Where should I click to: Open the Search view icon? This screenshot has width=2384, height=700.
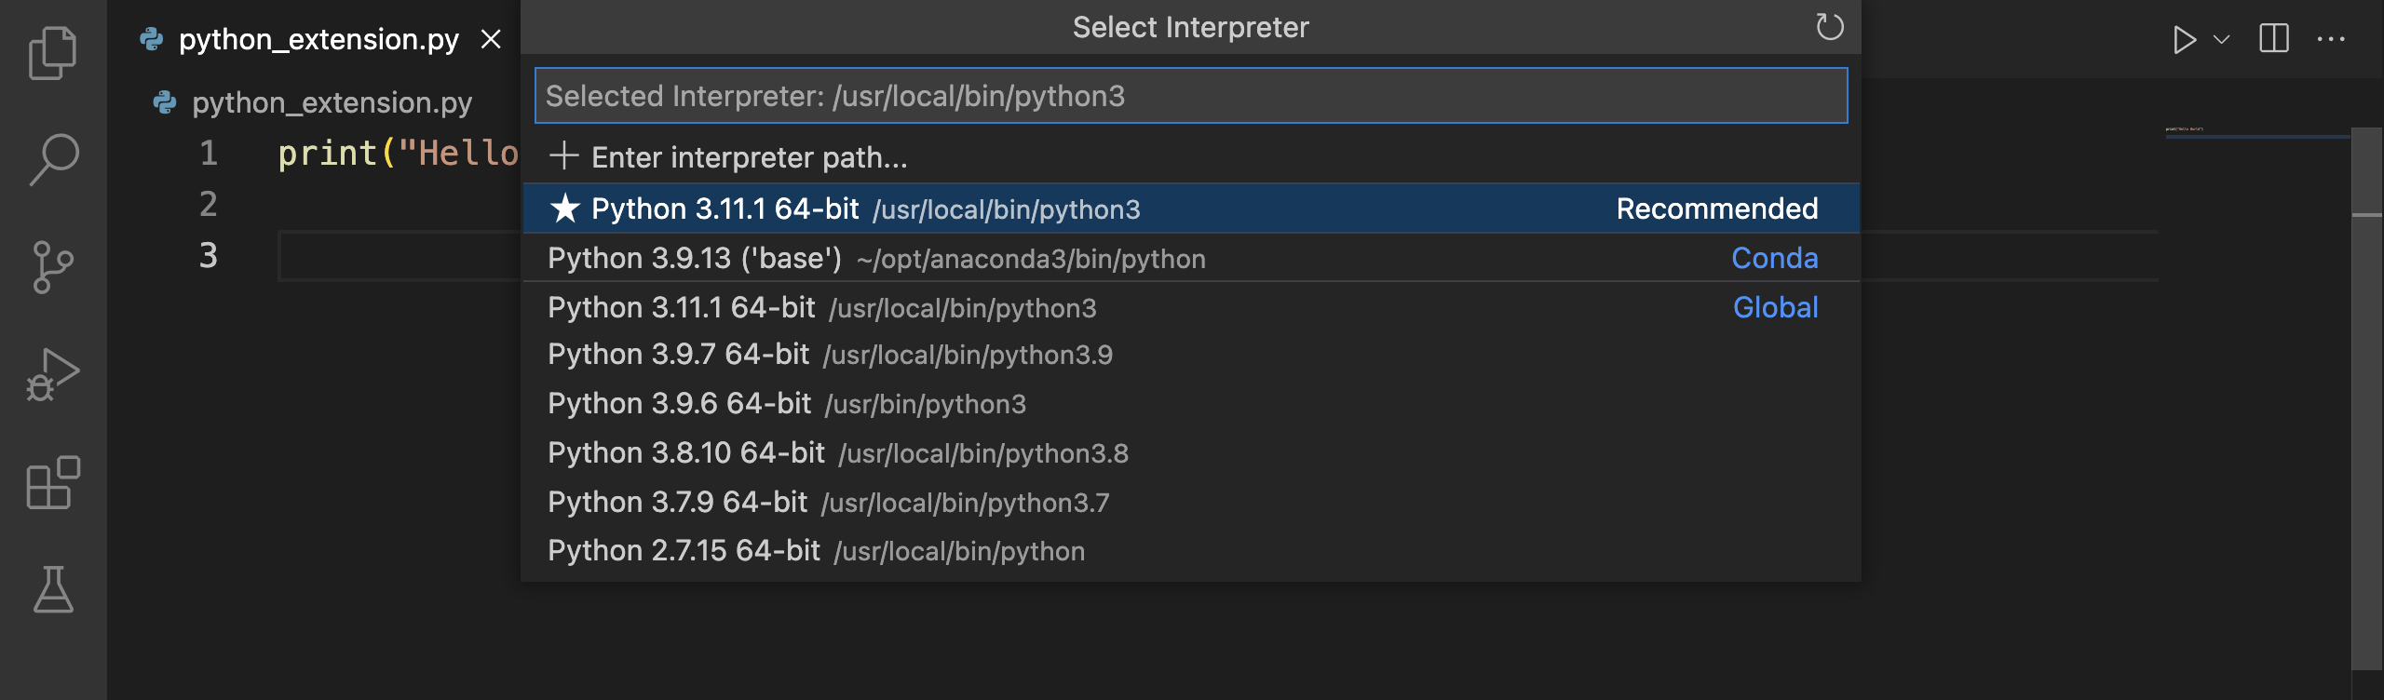tap(53, 160)
